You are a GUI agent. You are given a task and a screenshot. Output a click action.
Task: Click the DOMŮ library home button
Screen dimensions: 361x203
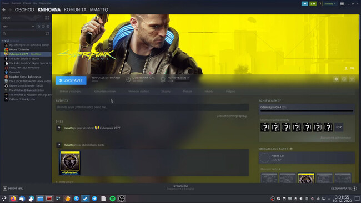7,18
